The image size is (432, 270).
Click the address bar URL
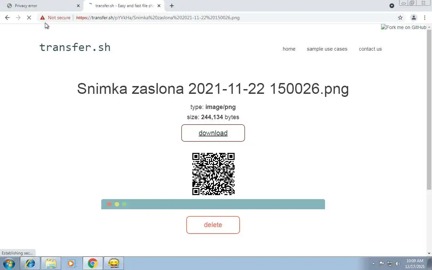(158, 18)
